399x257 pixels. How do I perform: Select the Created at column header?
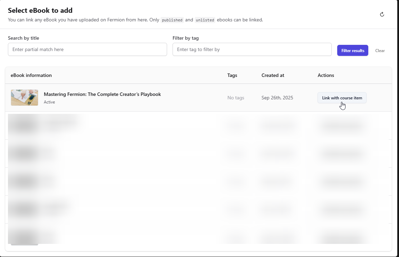[273, 75]
